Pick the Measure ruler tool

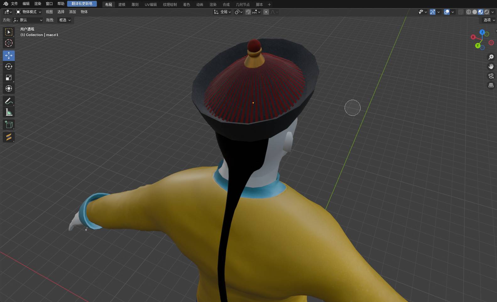pos(9,112)
